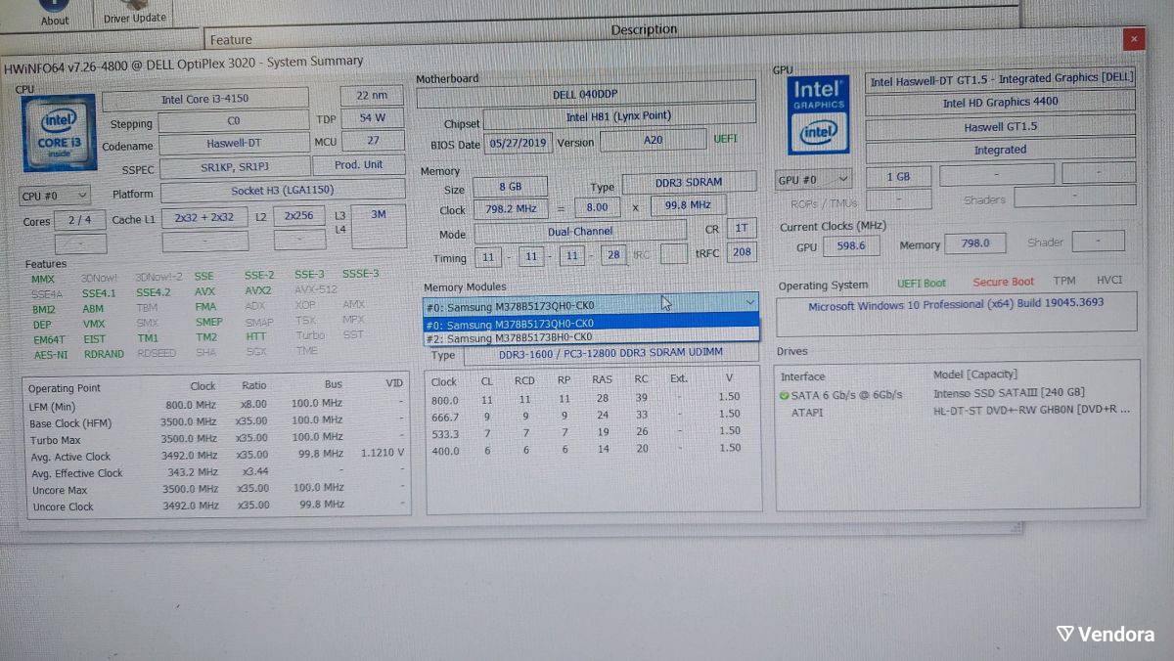Click the Description column header in the background window
This screenshot has width=1174, height=661.
[x=644, y=30]
